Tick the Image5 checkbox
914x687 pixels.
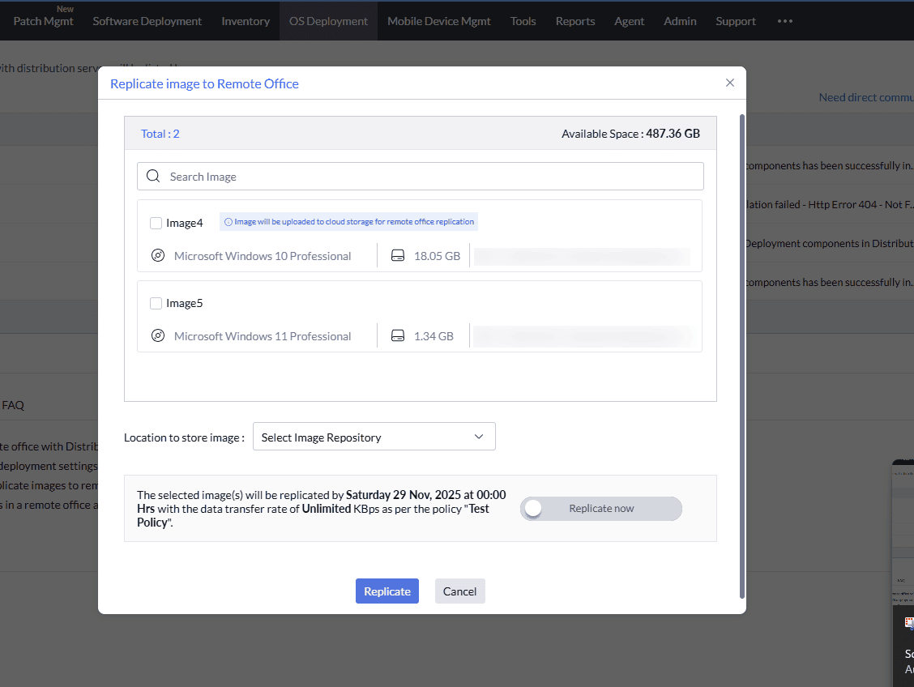coord(156,304)
